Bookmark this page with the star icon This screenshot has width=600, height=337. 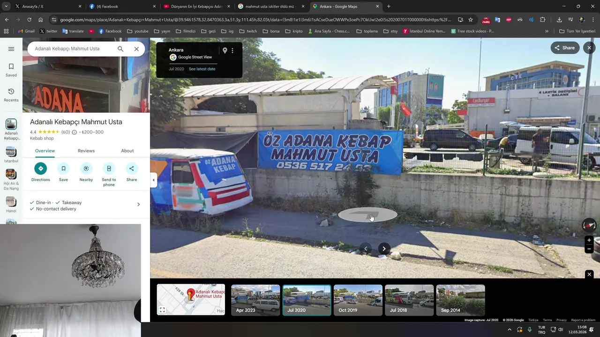click(x=471, y=20)
